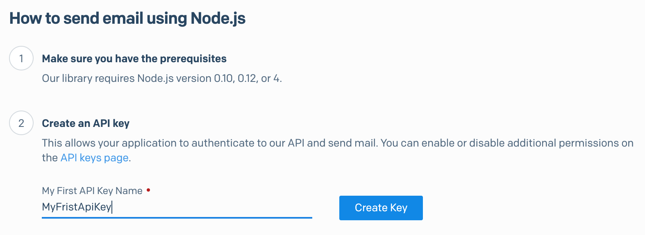This screenshot has width=645, height=235.
Task: Click the number 1 inside the step circle
Action: pos(21,59)
